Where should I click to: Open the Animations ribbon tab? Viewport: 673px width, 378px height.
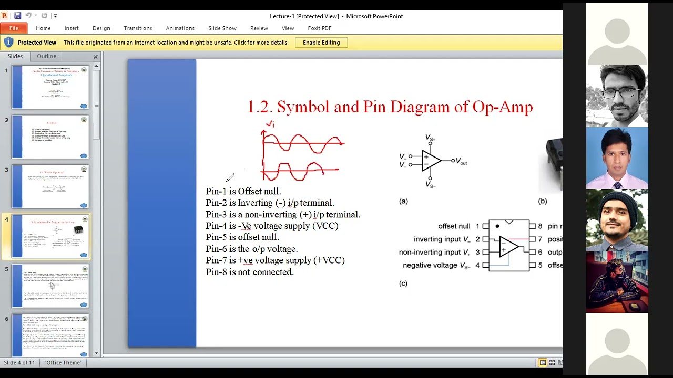pyautogui.click(x=180, y=28)
